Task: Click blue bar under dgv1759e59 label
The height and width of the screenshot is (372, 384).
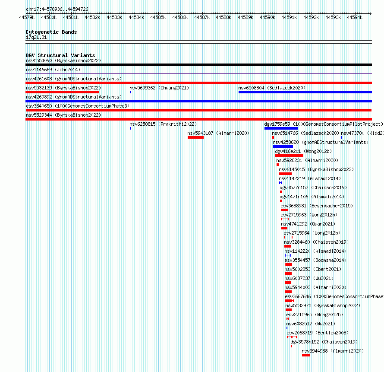Action: (x=281, y=128)
